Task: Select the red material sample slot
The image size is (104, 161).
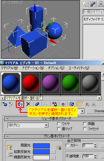Action: pyautogui.click(x=31, y=83)
